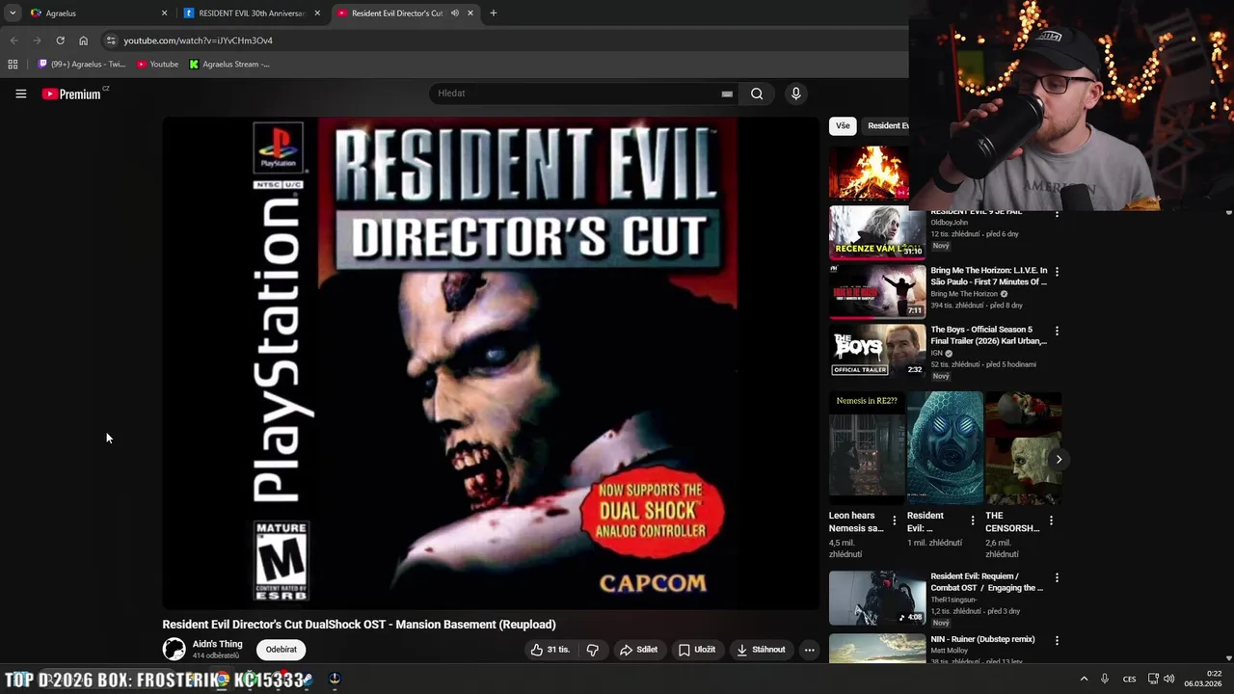This screenshot has height=694, width=1234.
Task: Open Agraelus Twitch bookmark
Action: (x=82, y=65)
